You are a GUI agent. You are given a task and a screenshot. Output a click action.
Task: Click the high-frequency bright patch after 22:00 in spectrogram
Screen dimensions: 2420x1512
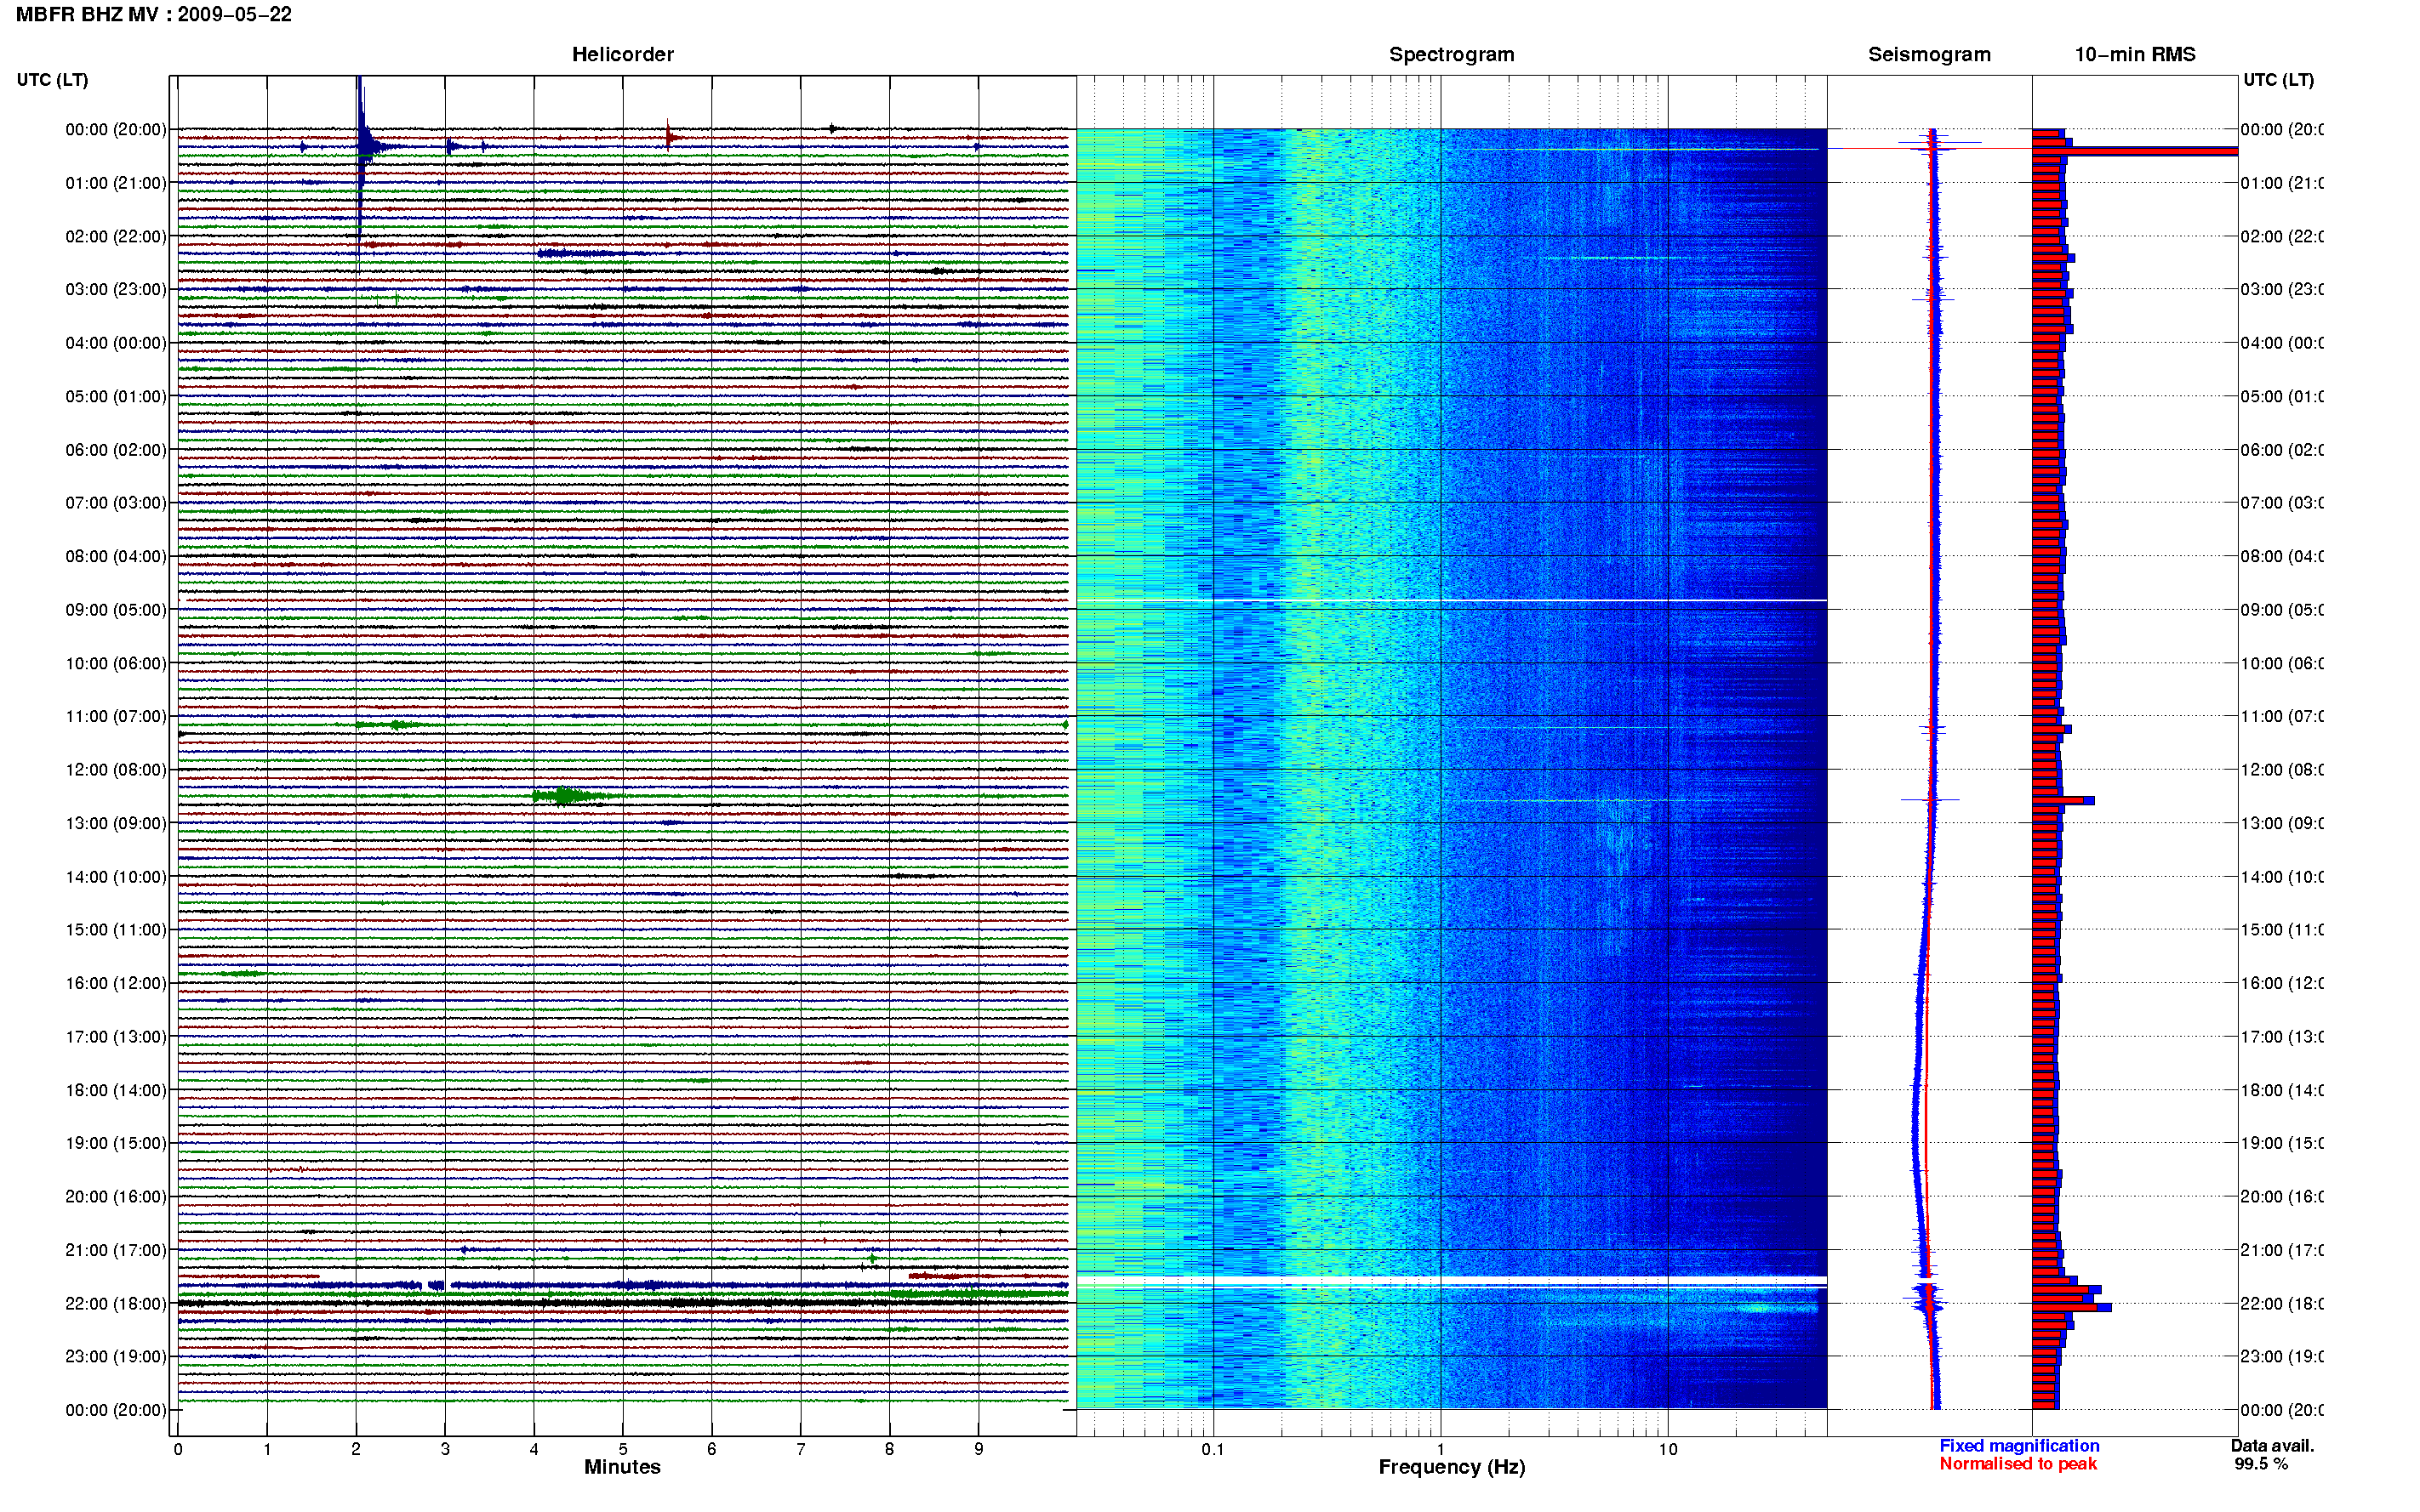coord(1776,1307)
